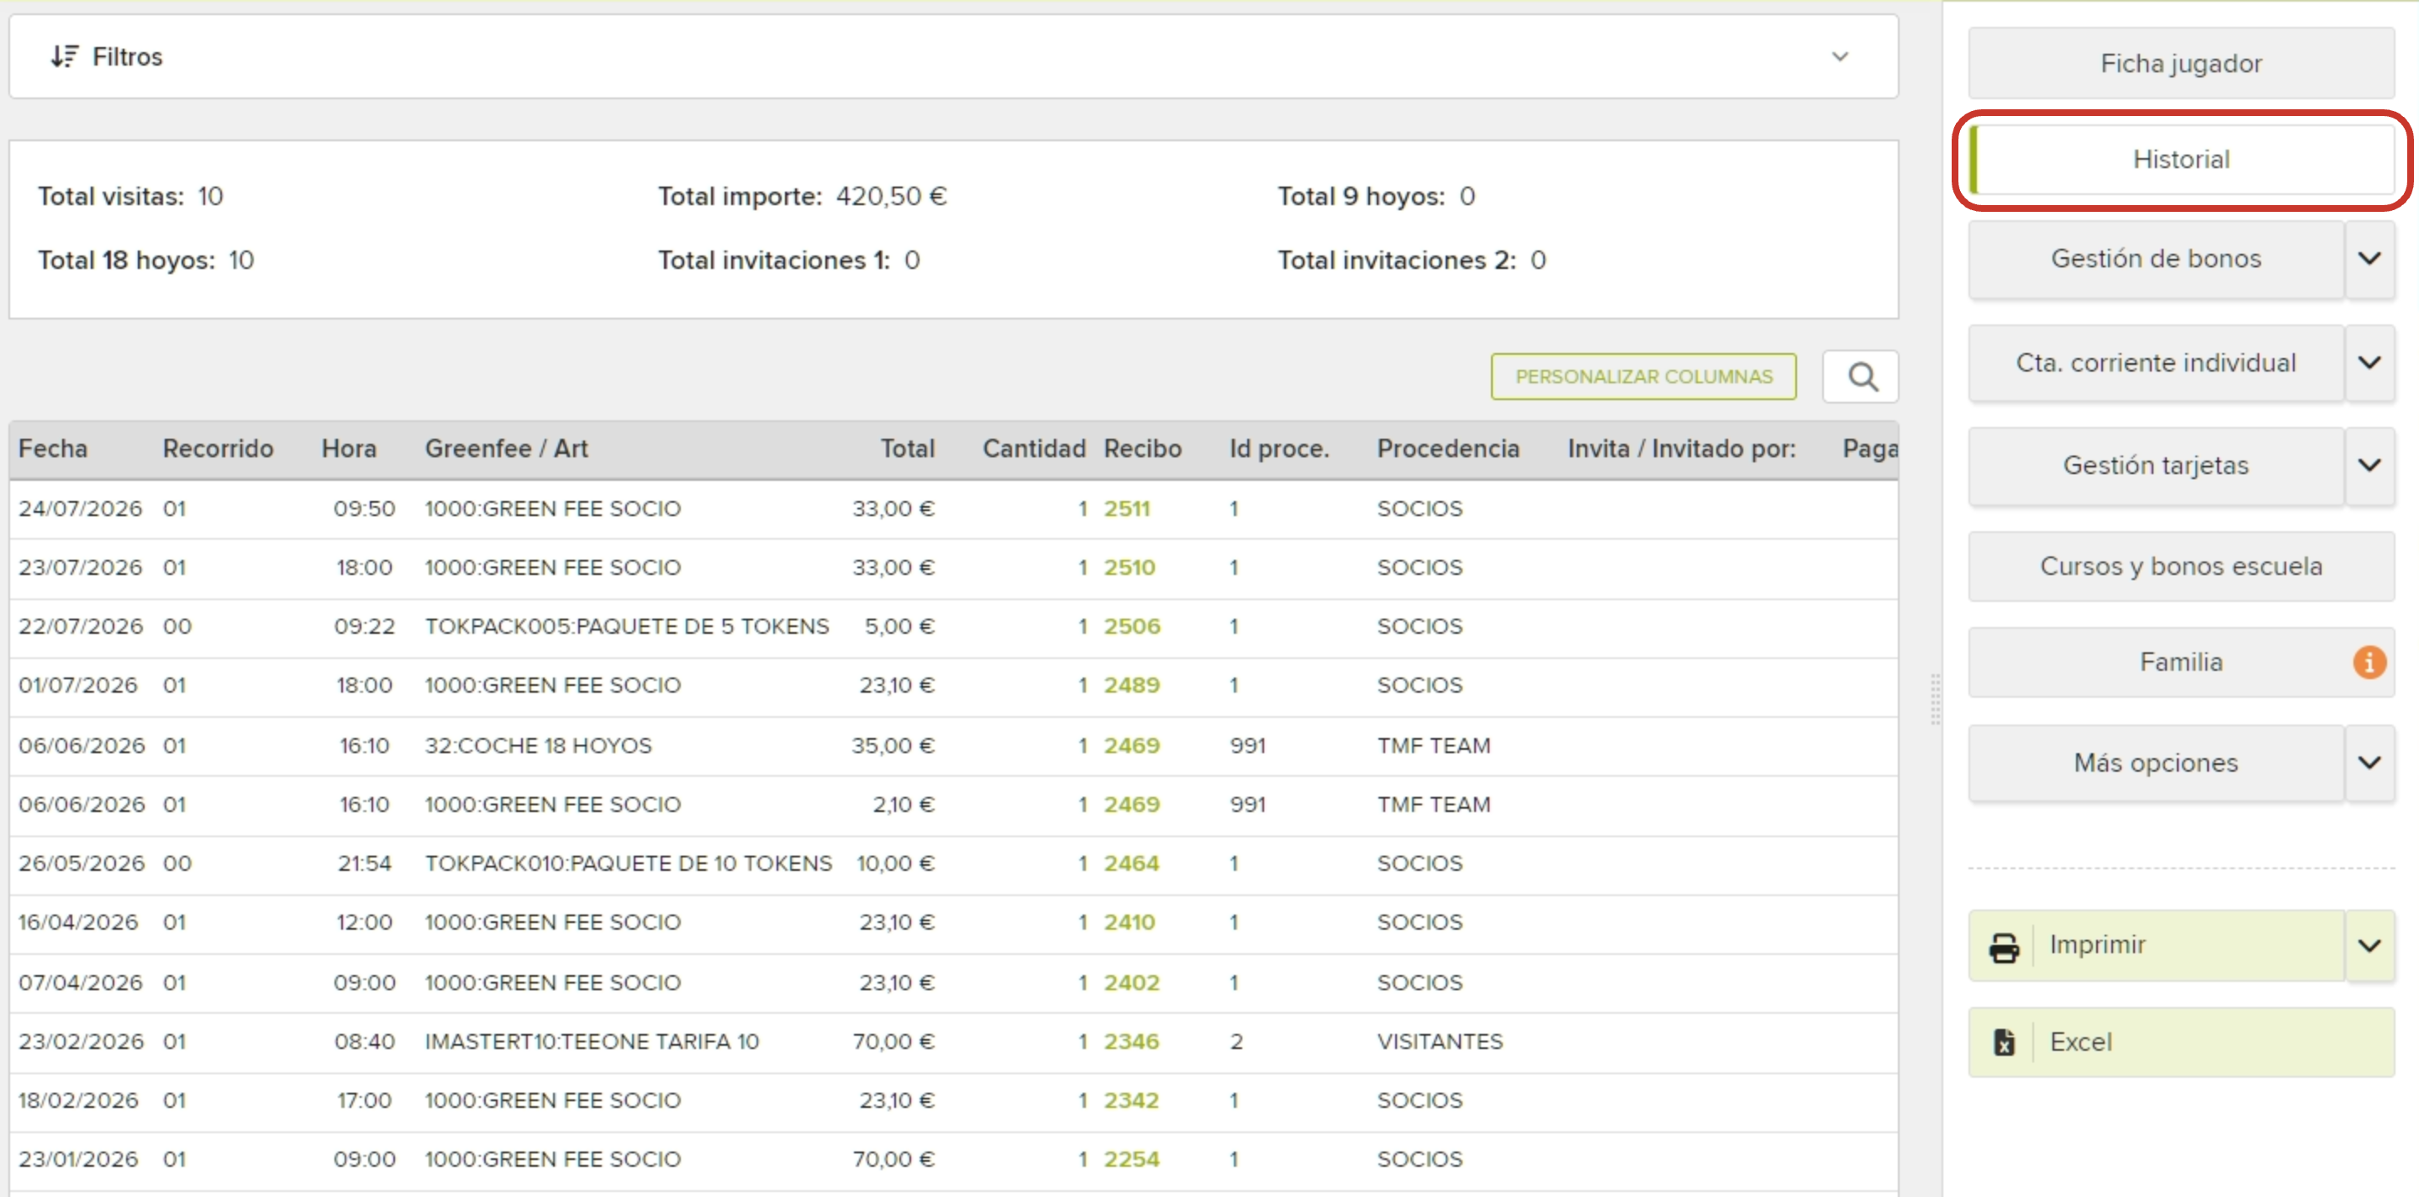
Task: Click the date 01/07/2026 cell
Action: [78, 685]
